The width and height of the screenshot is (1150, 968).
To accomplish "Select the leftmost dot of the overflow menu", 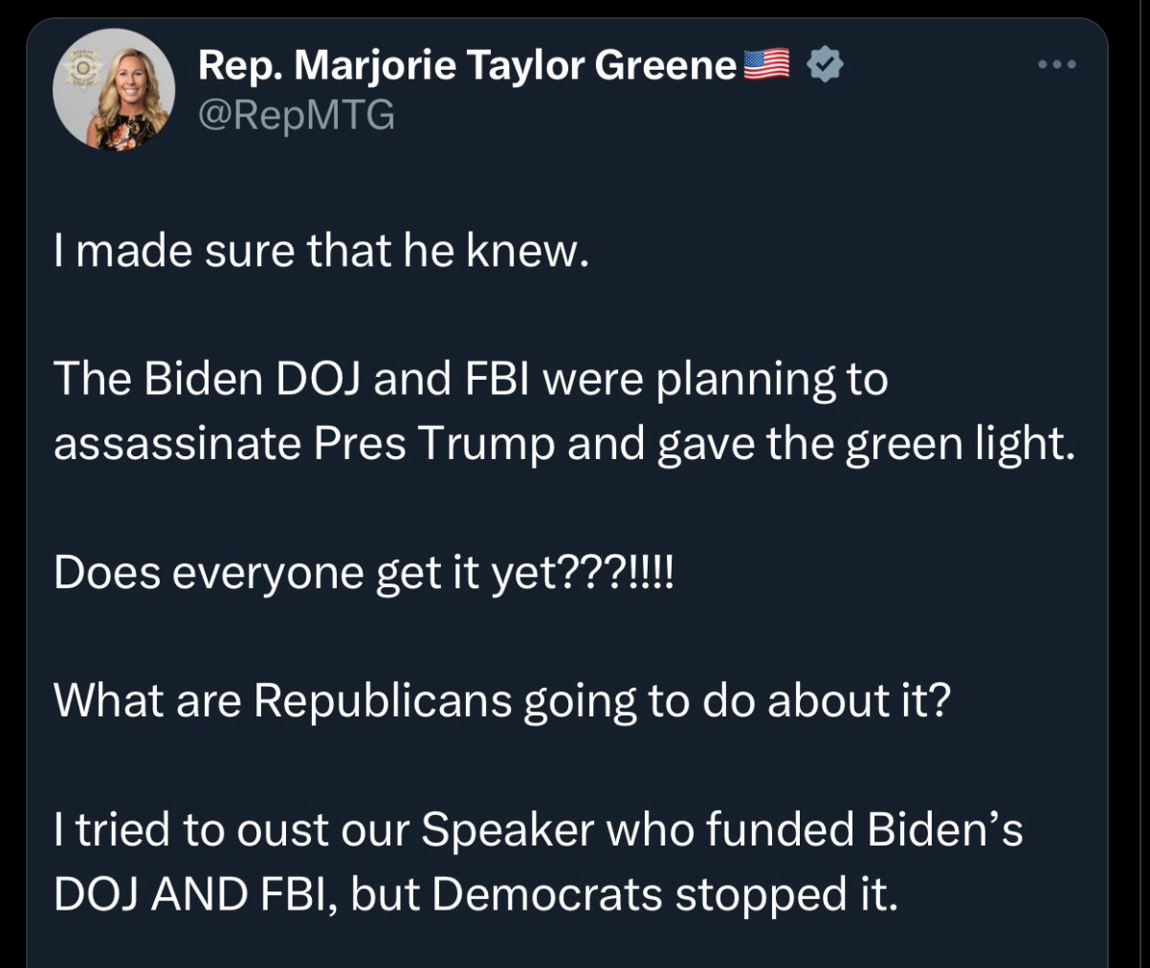I will click(x=1042, y=63).
